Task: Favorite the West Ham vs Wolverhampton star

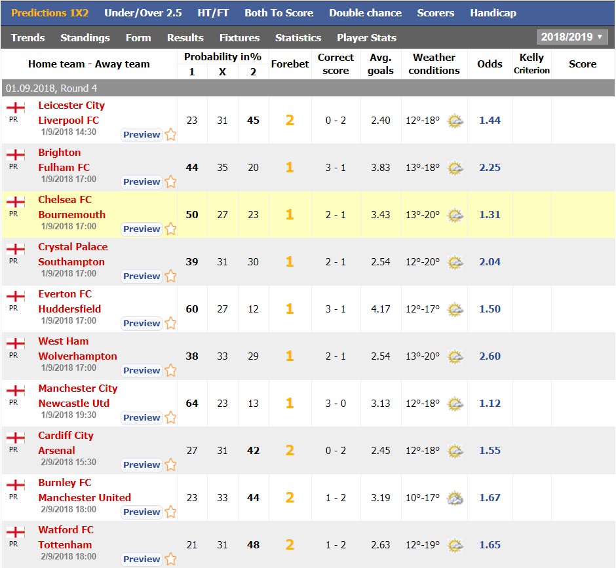Action: pos(170,370)
